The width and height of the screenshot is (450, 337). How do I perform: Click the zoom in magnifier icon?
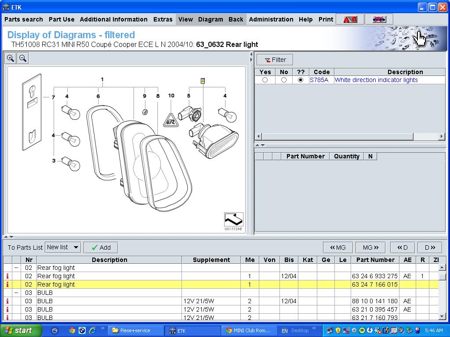click(x=11, y=58)
